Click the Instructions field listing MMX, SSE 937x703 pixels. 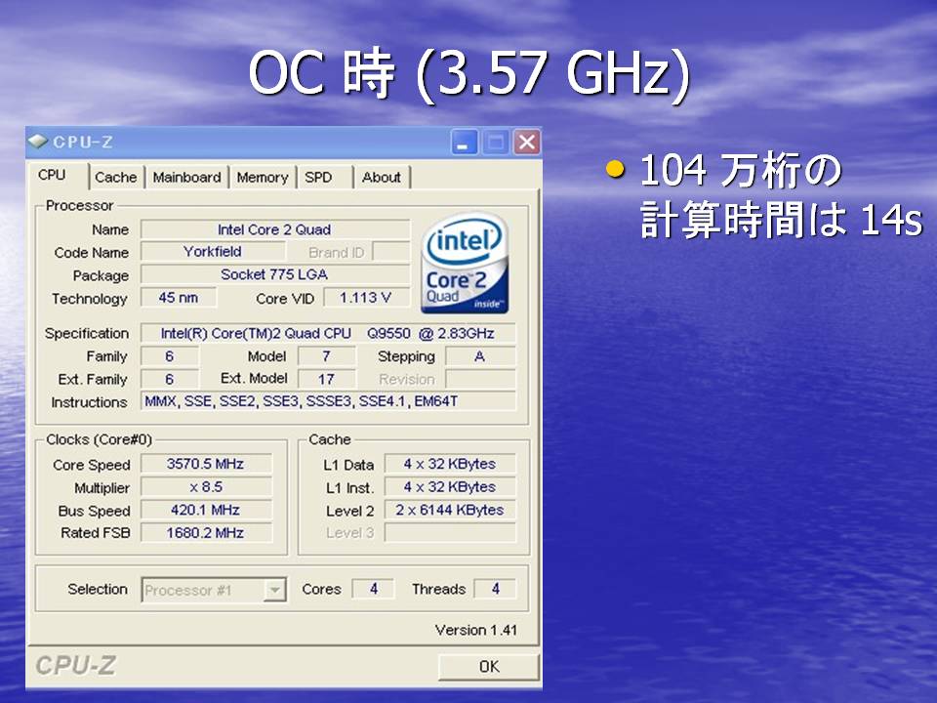tap(328, 401)
